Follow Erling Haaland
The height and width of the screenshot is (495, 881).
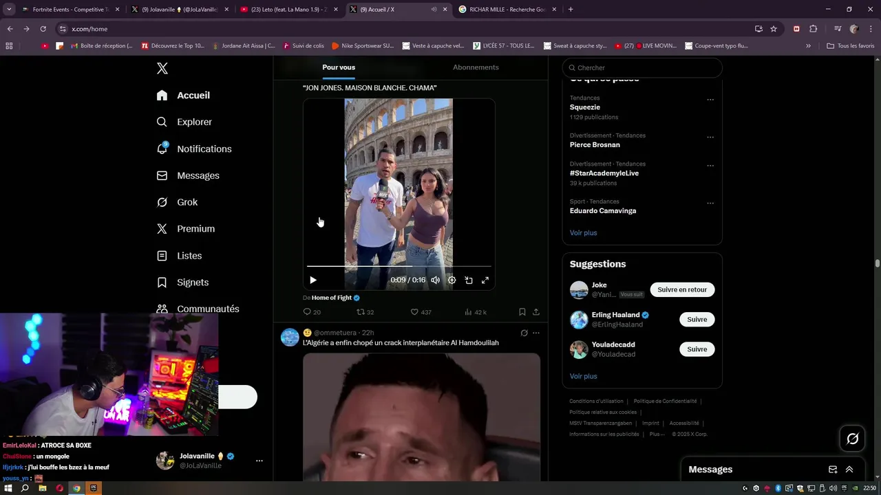(697, 319)
